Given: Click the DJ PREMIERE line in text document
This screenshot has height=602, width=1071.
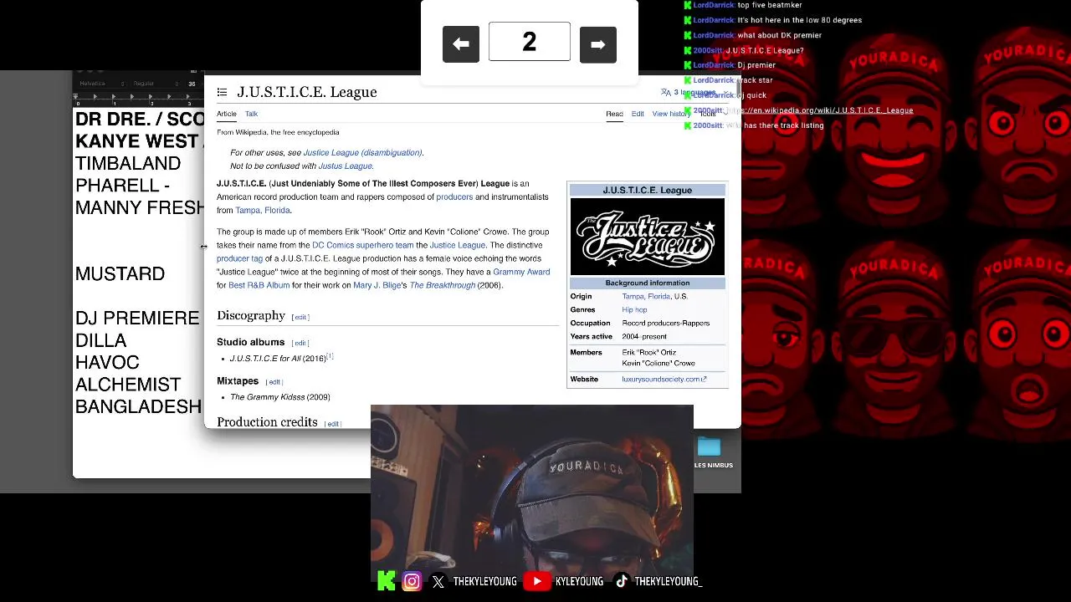Looking at the screenshot, I should coord(137,319).
